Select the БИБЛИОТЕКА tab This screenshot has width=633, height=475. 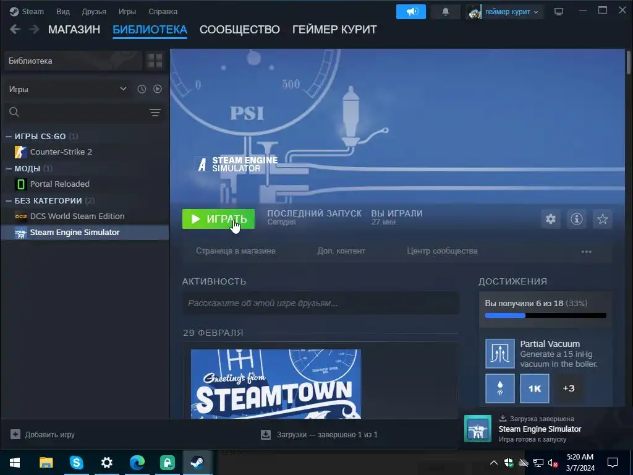(150, 30)
